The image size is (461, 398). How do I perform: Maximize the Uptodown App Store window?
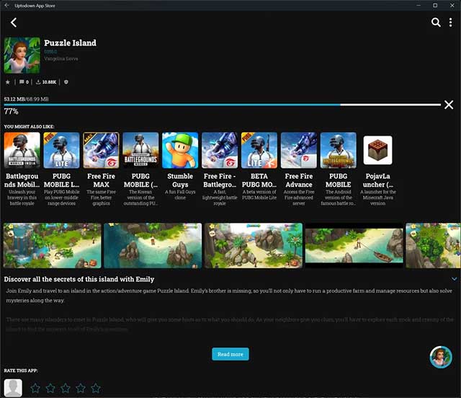[435, 5]
